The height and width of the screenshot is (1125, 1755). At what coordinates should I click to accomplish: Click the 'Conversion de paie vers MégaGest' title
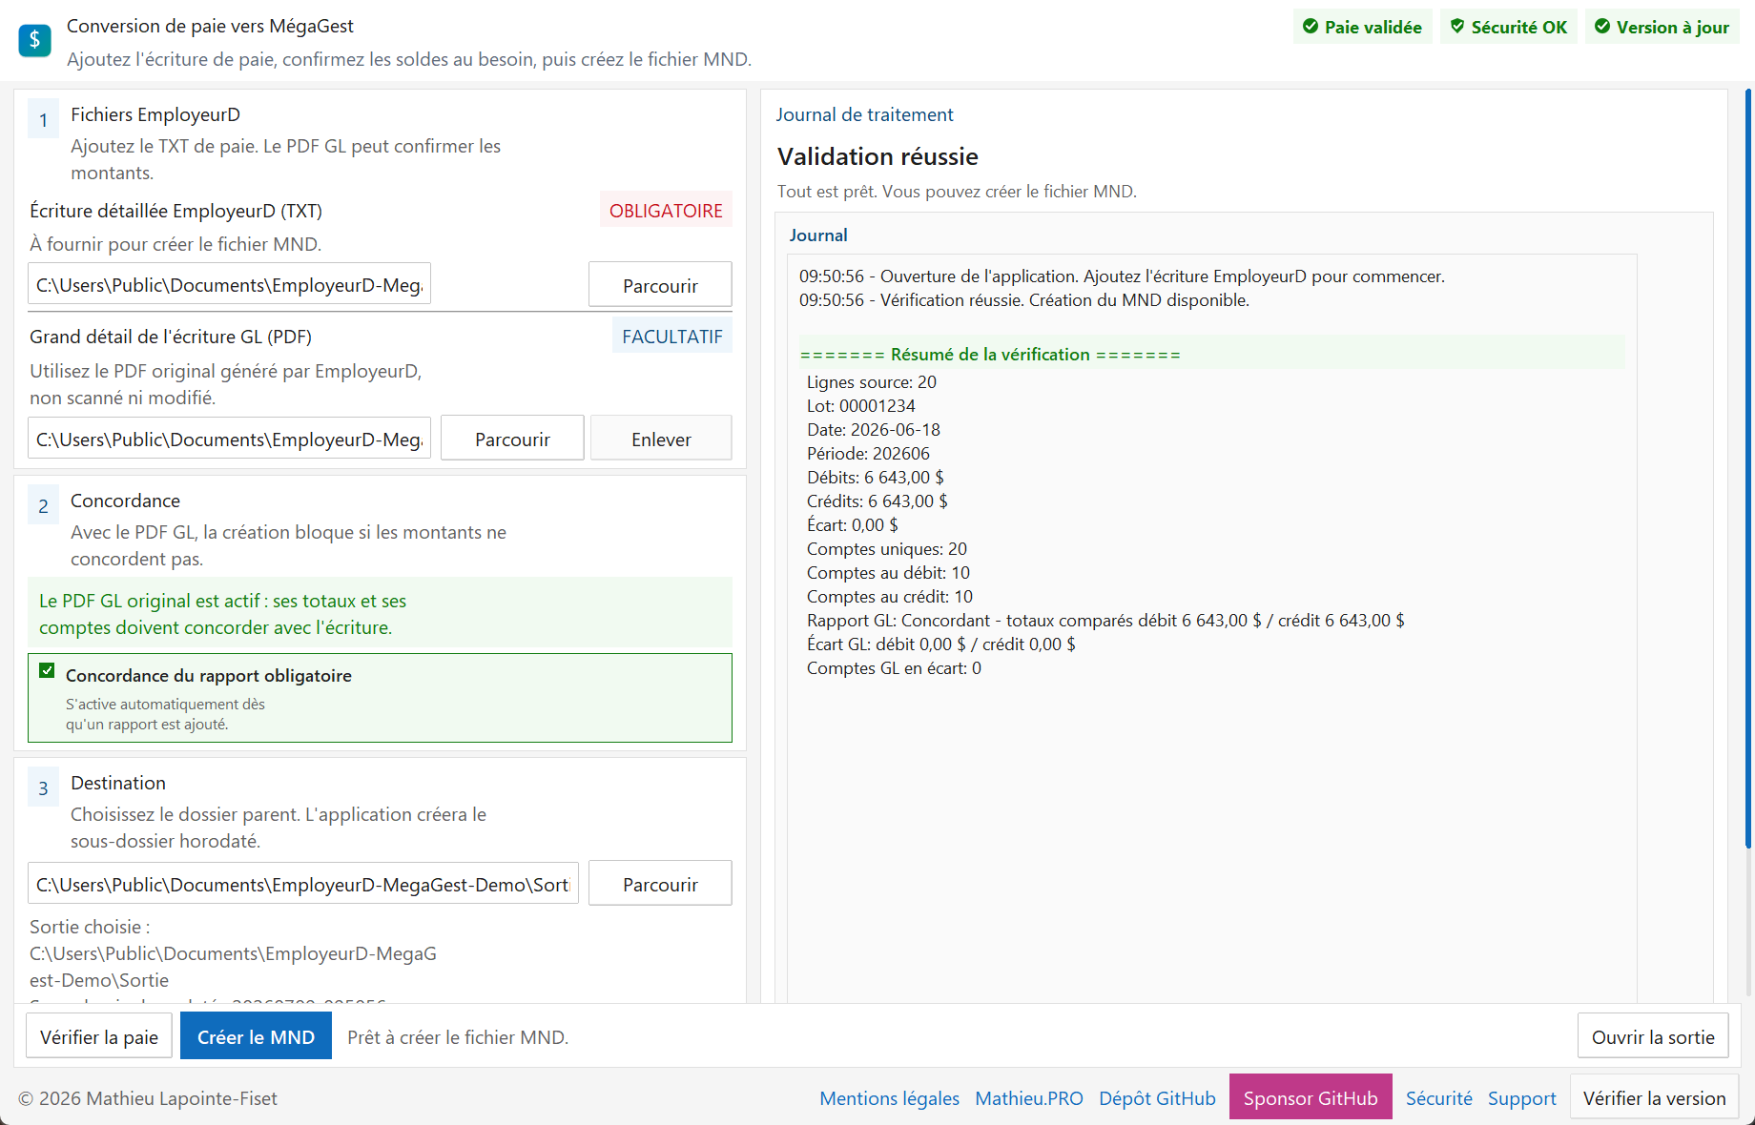click(210, 26)
